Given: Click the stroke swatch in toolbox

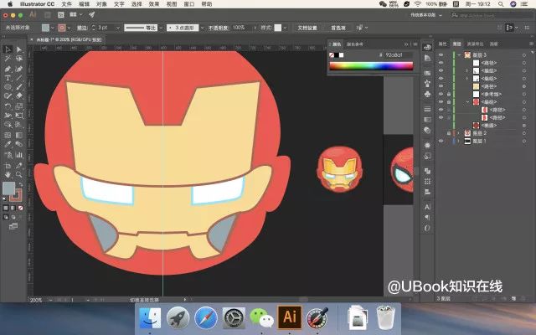Looking at the screenshot, I should (x=16, y=195).
